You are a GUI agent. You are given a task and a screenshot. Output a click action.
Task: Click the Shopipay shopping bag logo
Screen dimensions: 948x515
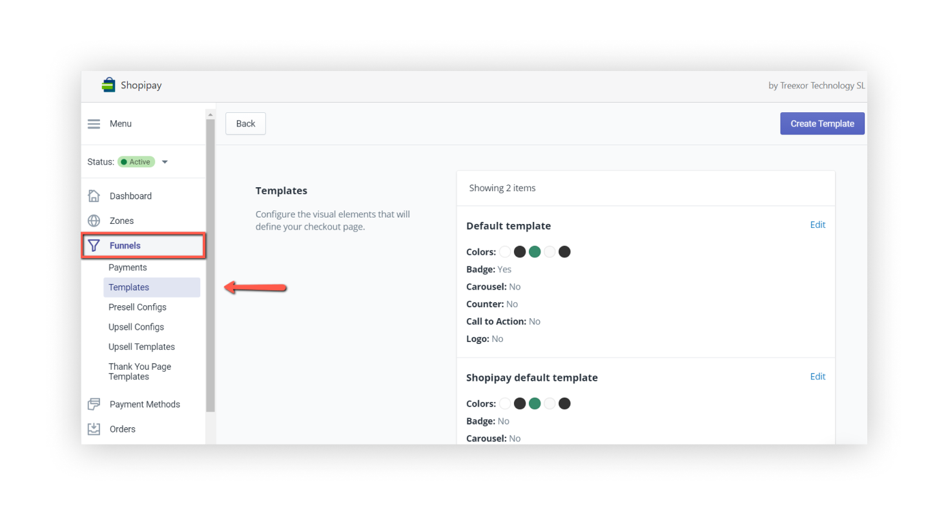coord(108,85)
